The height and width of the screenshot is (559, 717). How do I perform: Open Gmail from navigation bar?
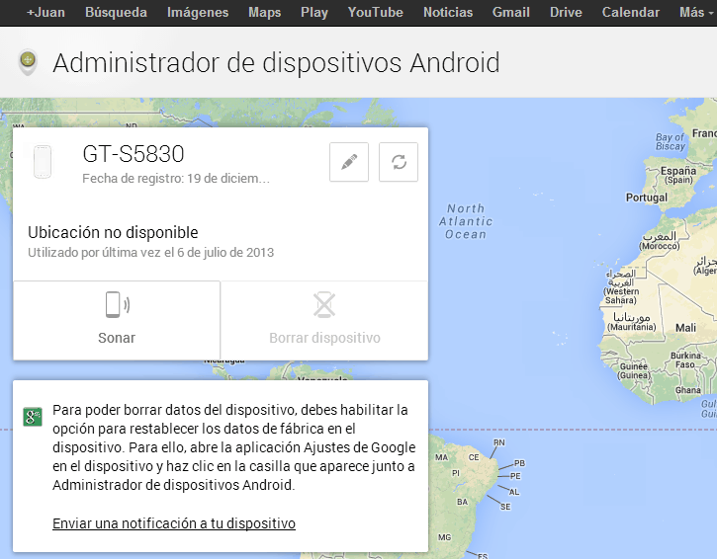coord(511,13)
